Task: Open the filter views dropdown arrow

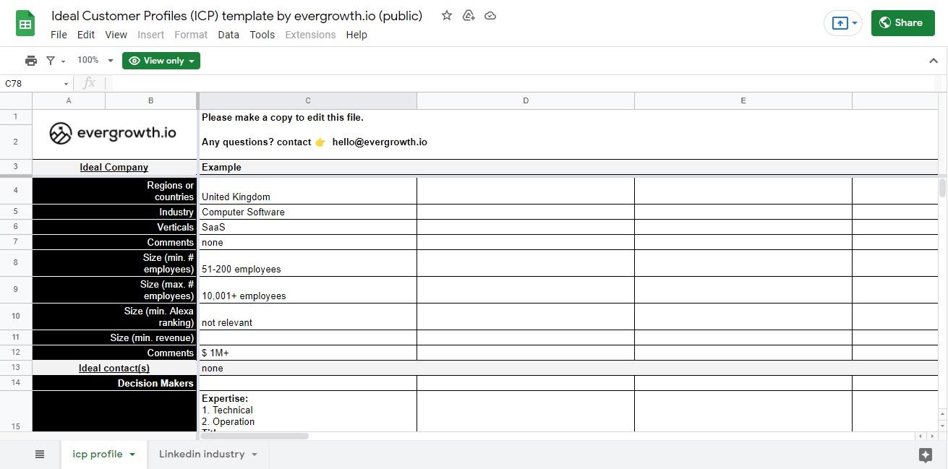Action: pyautogui.click(x=64, y=61)
